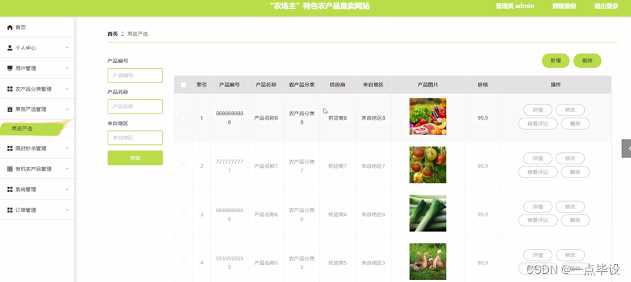Click 删除 in the 产品名称8 row
The width and height of the screenshot is (631, 282).
point(575,124)
